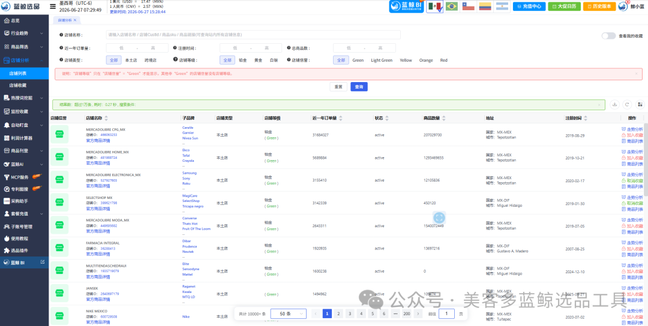Sort by 店铺名称 column arrows
Viewport: 648px width, 326px height.
coord(106,118)
